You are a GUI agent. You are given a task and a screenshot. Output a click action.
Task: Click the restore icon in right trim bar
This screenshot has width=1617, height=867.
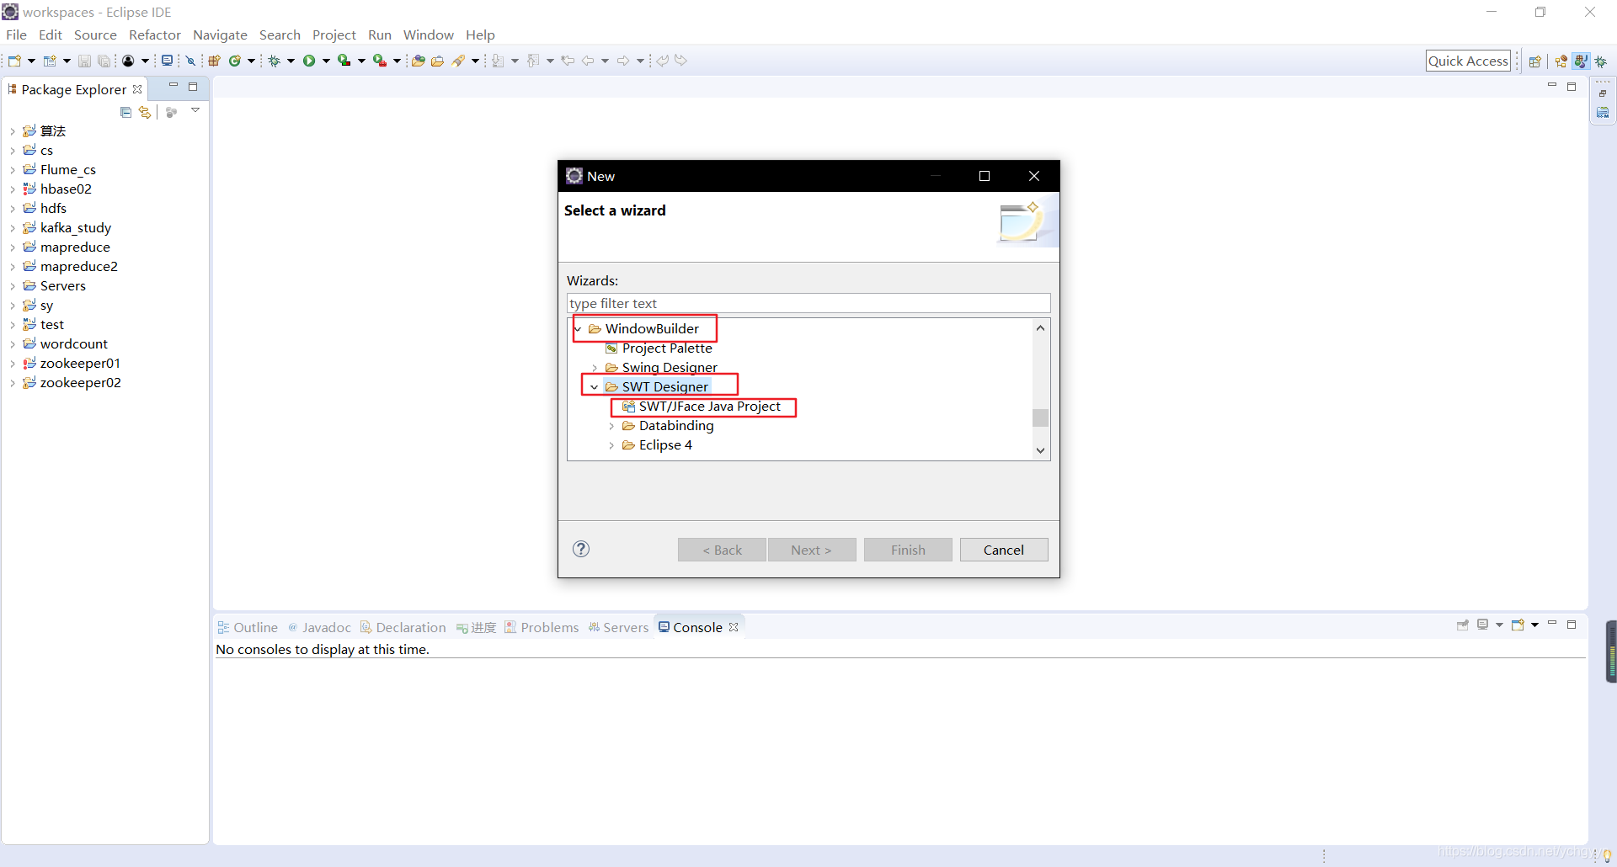point(1602,93)
